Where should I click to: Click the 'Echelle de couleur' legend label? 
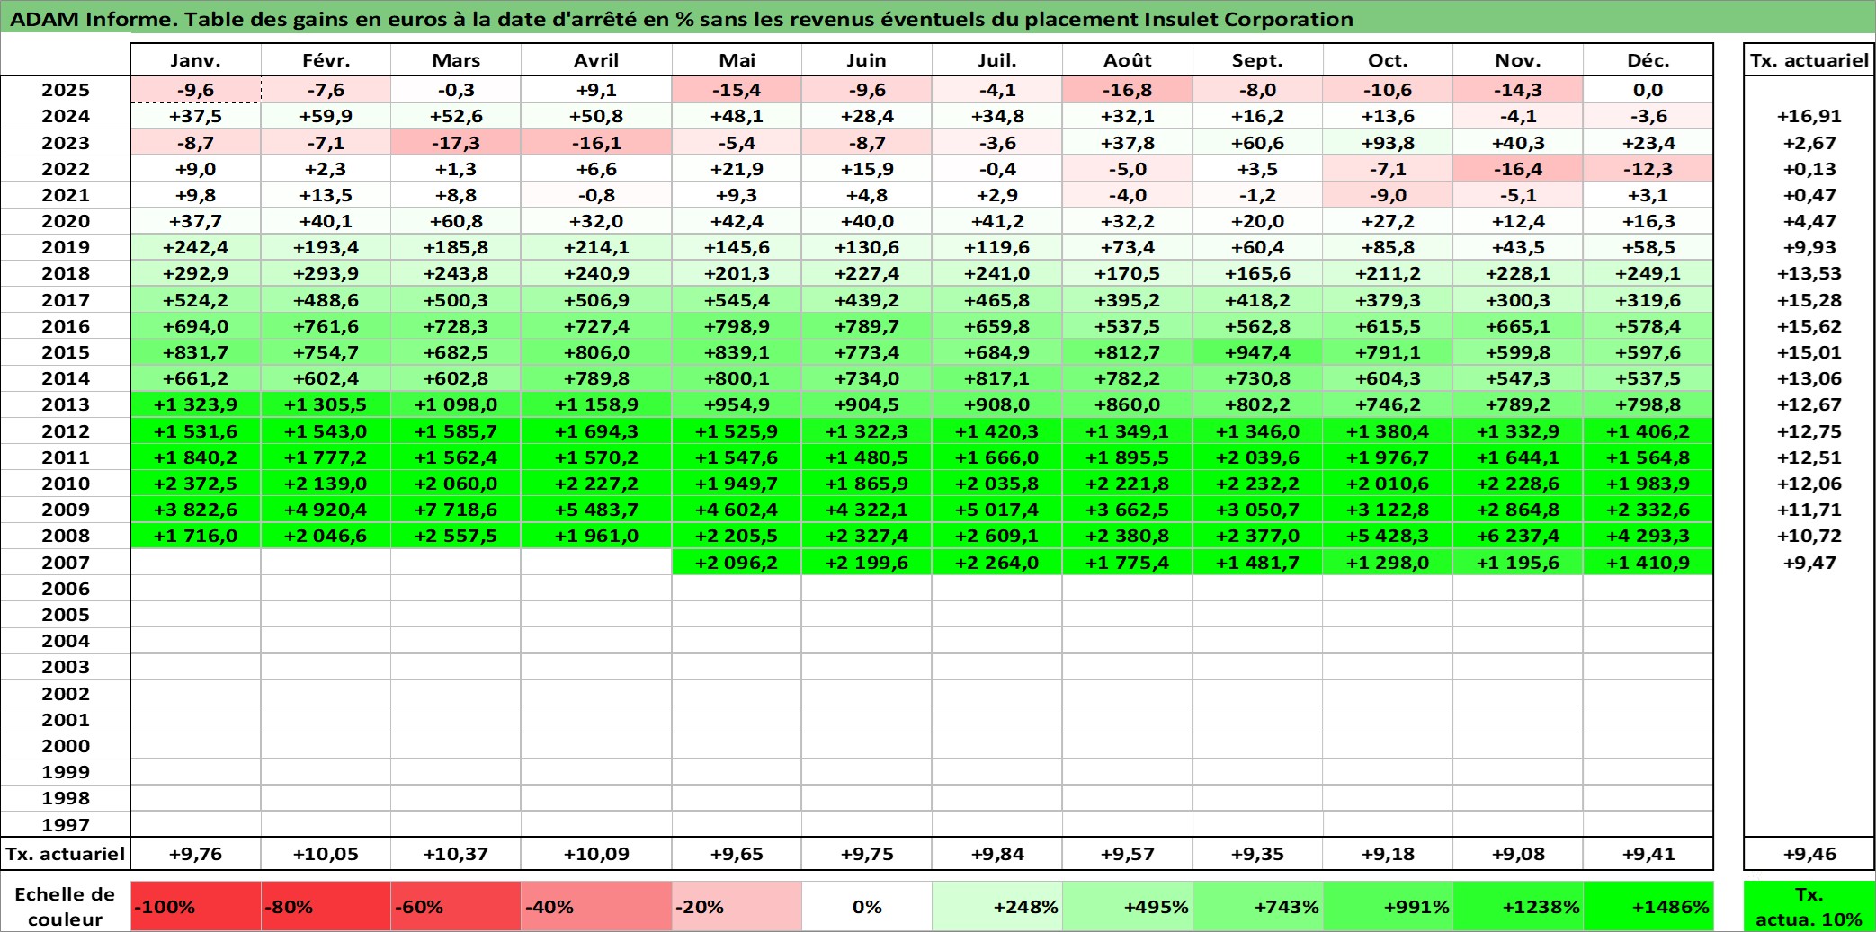pyautogui.click(x=66, y=906)
